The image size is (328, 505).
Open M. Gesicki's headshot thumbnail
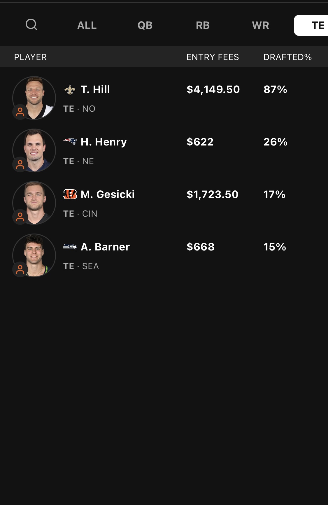click(x=34, y=203)
